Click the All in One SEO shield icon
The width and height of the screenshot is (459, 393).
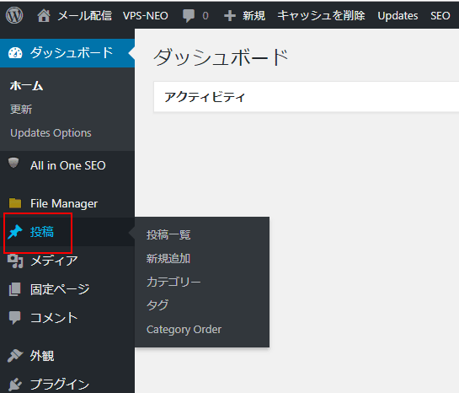(13, 163)
